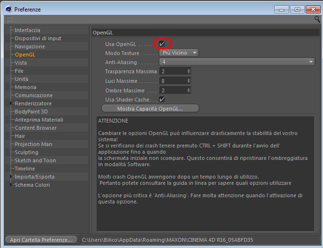Click up arrow on Trasparenza Massima spinner

[189, 70]
